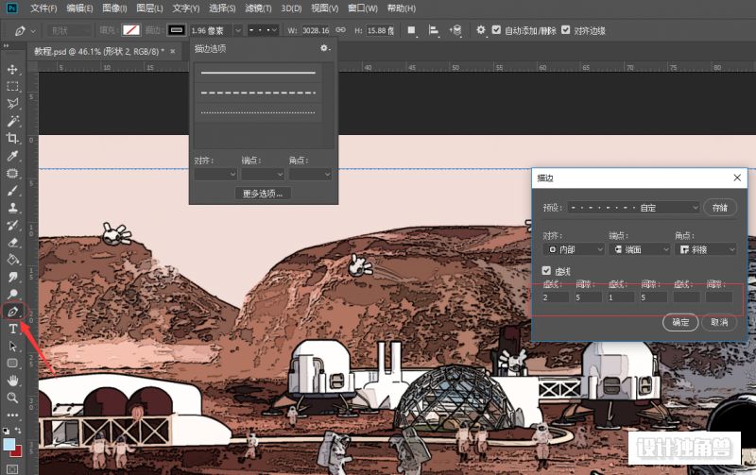Click the path operations icon in options bar

411,30
